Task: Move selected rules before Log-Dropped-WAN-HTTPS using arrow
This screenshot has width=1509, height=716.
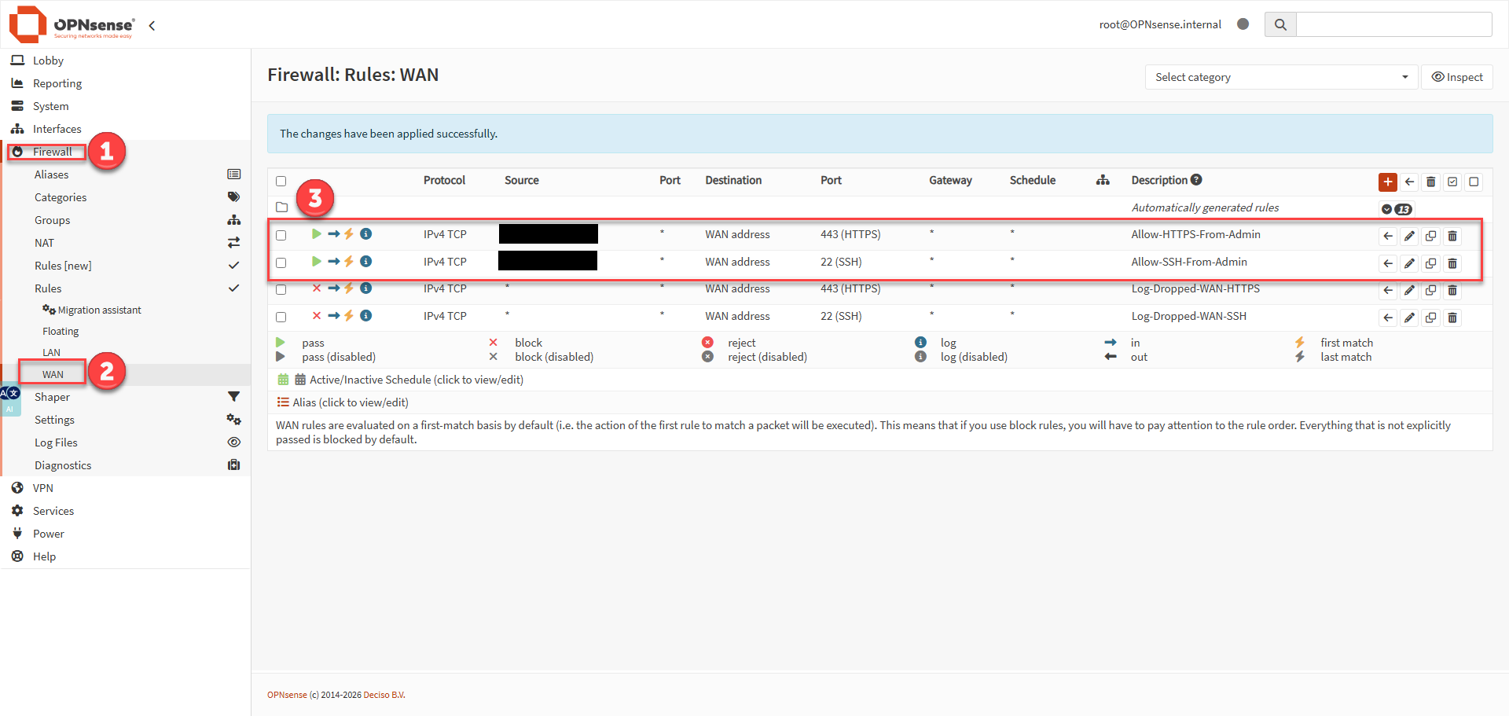Action: click(x=1388, y=290)
